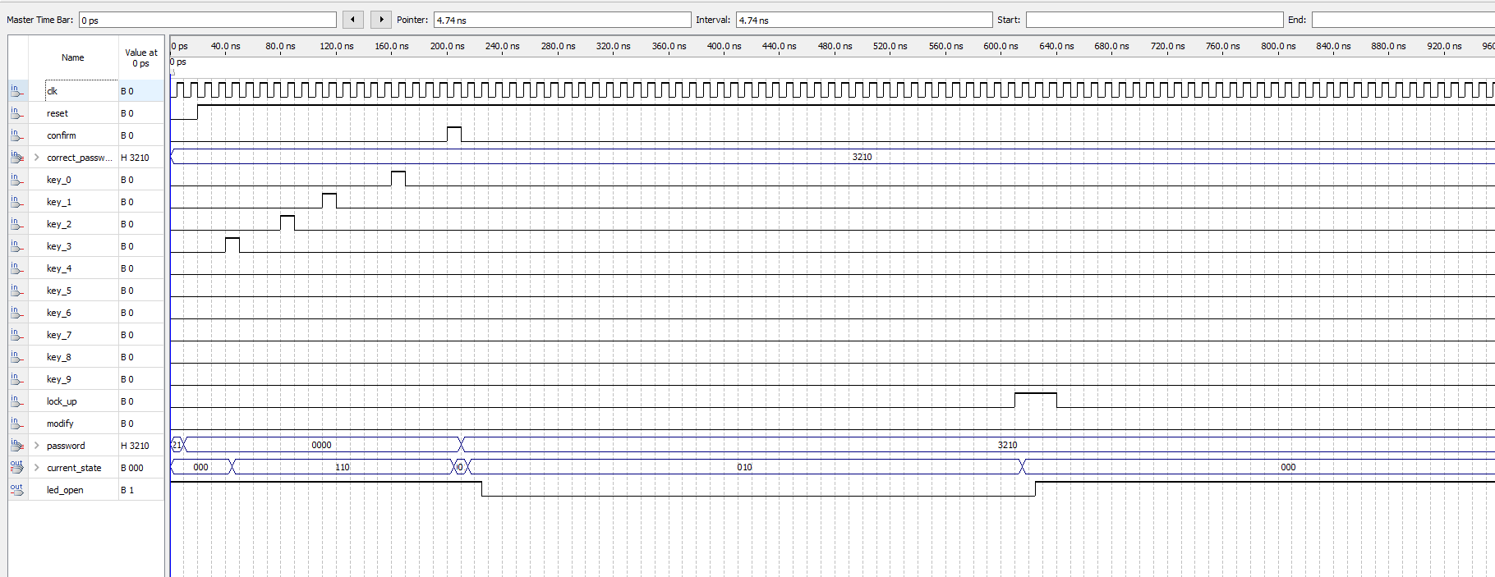Click the 010 segment of current_state waveform
This screenshot has width=1495, height=577.
pyautogui.click(x=744, y=467)
